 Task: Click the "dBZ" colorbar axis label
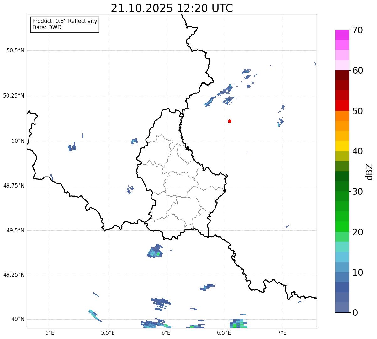(x=369, y=172)
